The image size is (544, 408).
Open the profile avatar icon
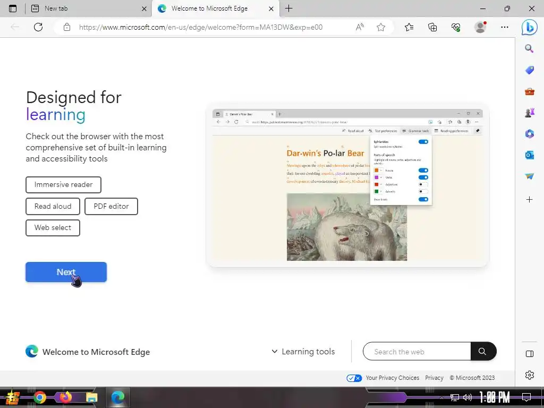pos(480,27)
